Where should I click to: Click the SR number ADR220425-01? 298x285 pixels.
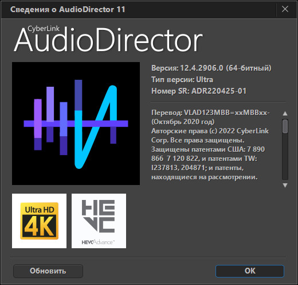tap(219, 91)
